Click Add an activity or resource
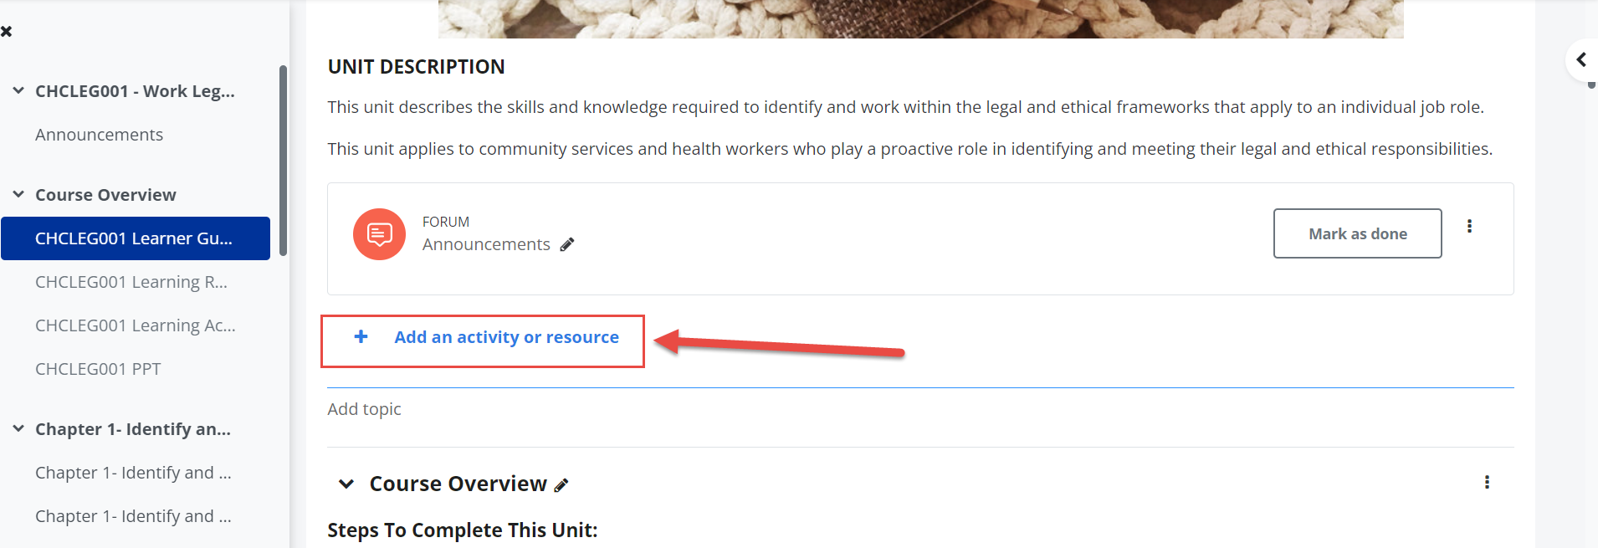The height and width of the screenshot is (548, 1598). coord(507,337)
